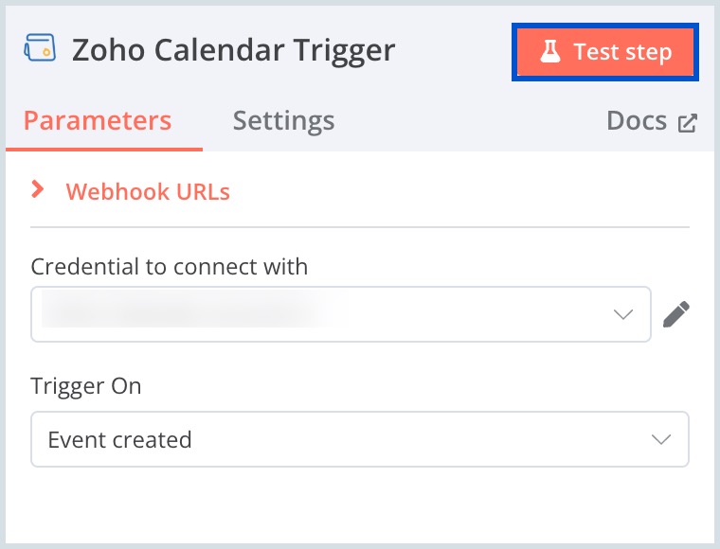Click the credential dropdown arrow
The height and width of the screenshot is (549, 720).
click(622, 314)
